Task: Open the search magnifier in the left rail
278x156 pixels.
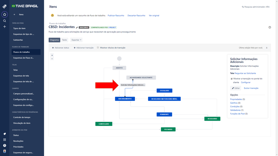Action: point(5,21)
